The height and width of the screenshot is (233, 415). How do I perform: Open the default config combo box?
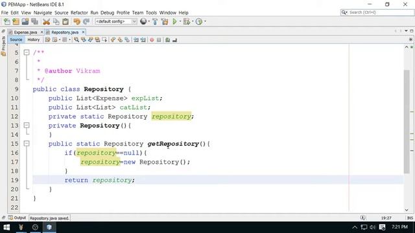tap(115, 21)
